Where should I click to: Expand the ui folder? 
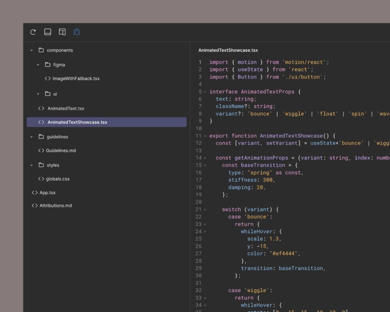[x=38, y=94]
